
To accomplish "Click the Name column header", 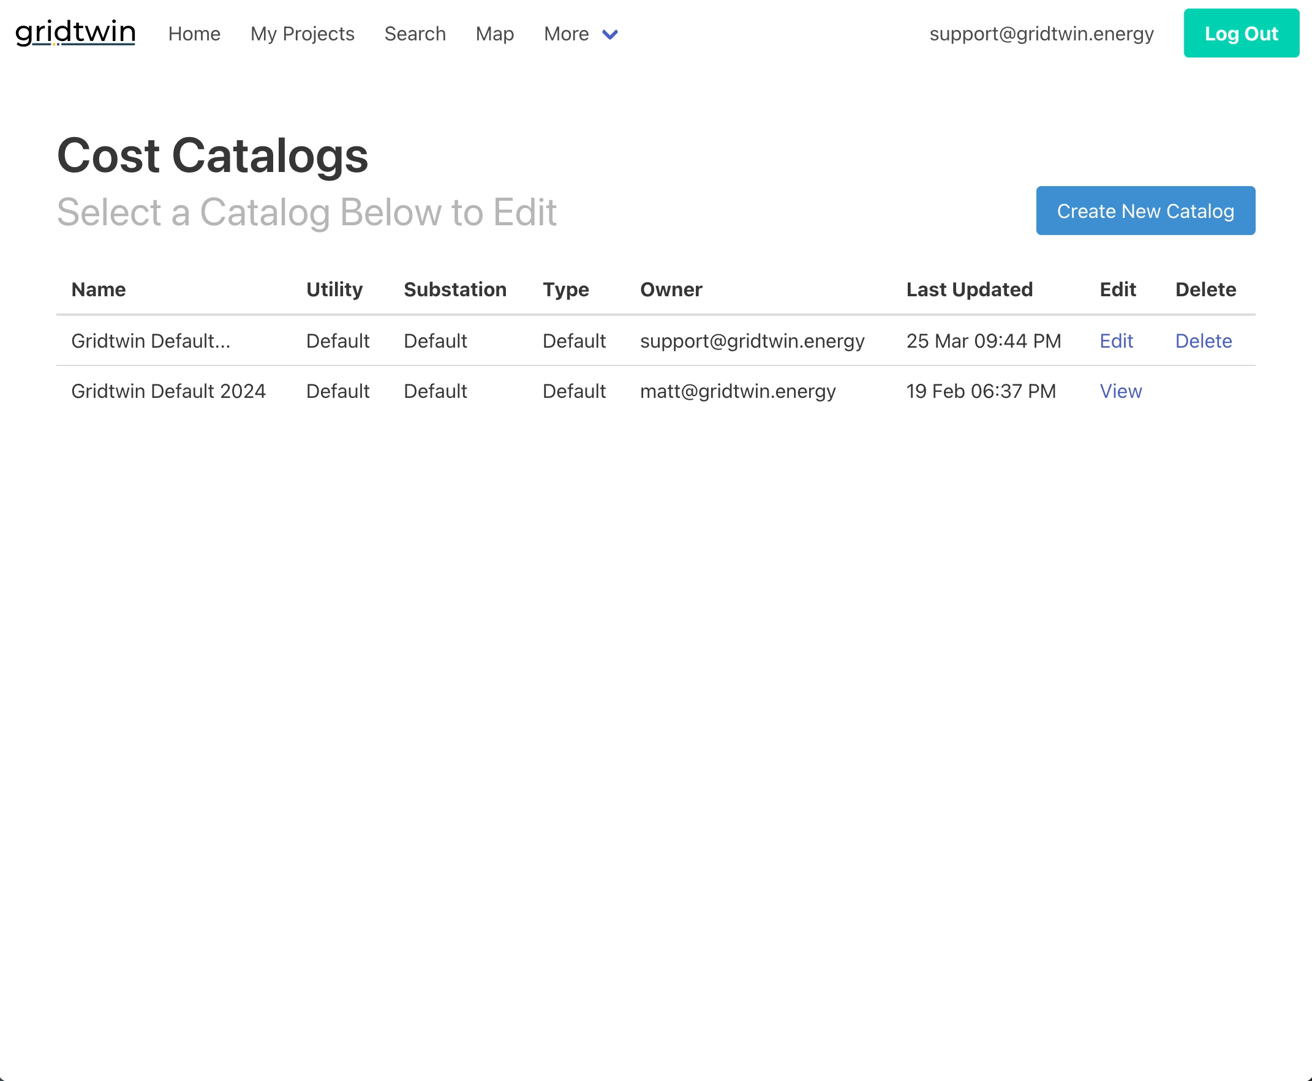I will (x=98, y=289).
